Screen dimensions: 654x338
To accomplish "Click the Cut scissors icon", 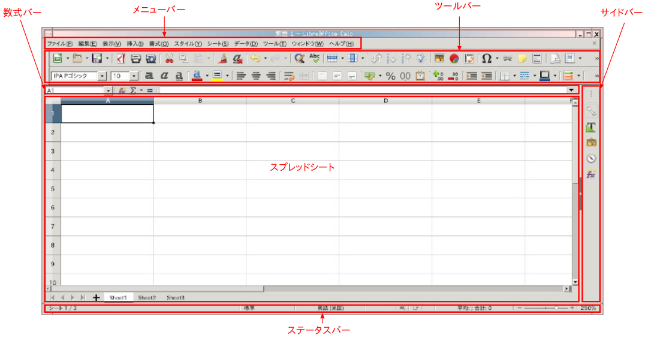I will pyautogui.click(x=169, y=59).
